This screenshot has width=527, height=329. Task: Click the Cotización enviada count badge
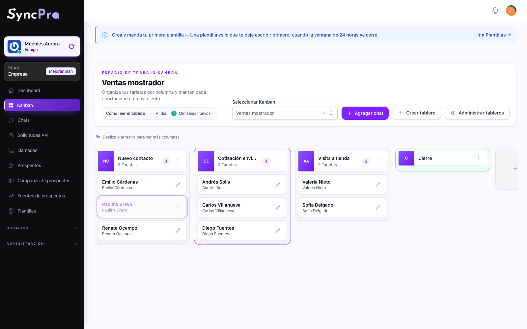coord(266,161)
